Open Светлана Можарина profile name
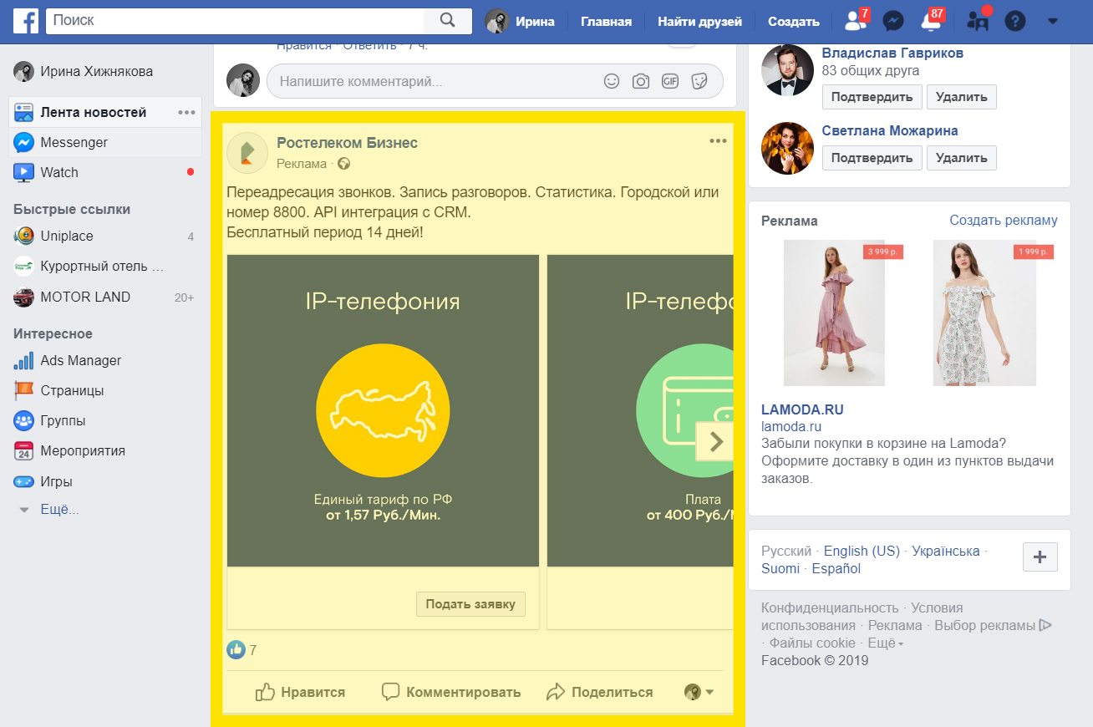Viewport: 1093px width, 727px height. click(890, 130)
